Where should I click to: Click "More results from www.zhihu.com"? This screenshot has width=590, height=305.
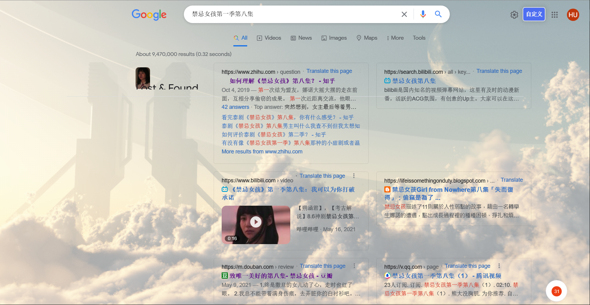click(x=262, y=151)
